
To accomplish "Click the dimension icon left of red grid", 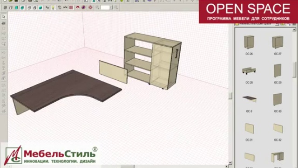I will click(x=65, y=7).
